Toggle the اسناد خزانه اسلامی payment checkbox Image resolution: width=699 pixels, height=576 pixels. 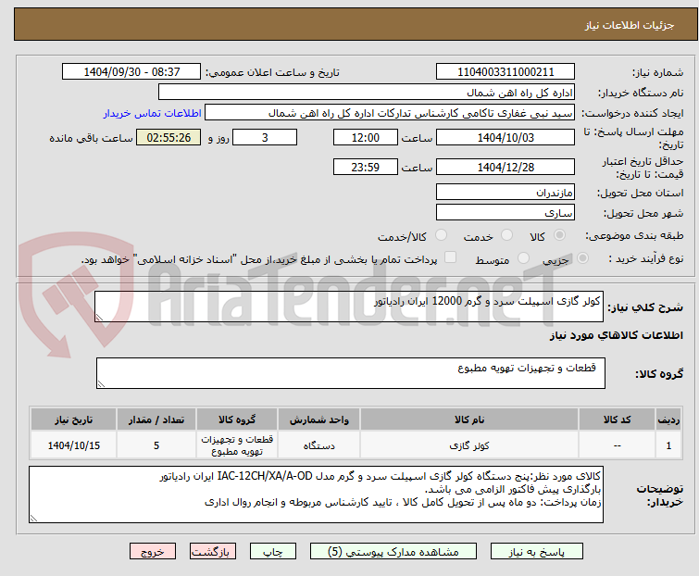[x=451, y=257]
